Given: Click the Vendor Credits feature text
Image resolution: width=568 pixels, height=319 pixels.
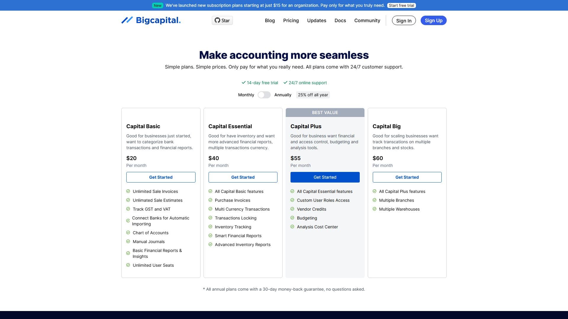Looking at the screenshot, I should pos(312,209).
